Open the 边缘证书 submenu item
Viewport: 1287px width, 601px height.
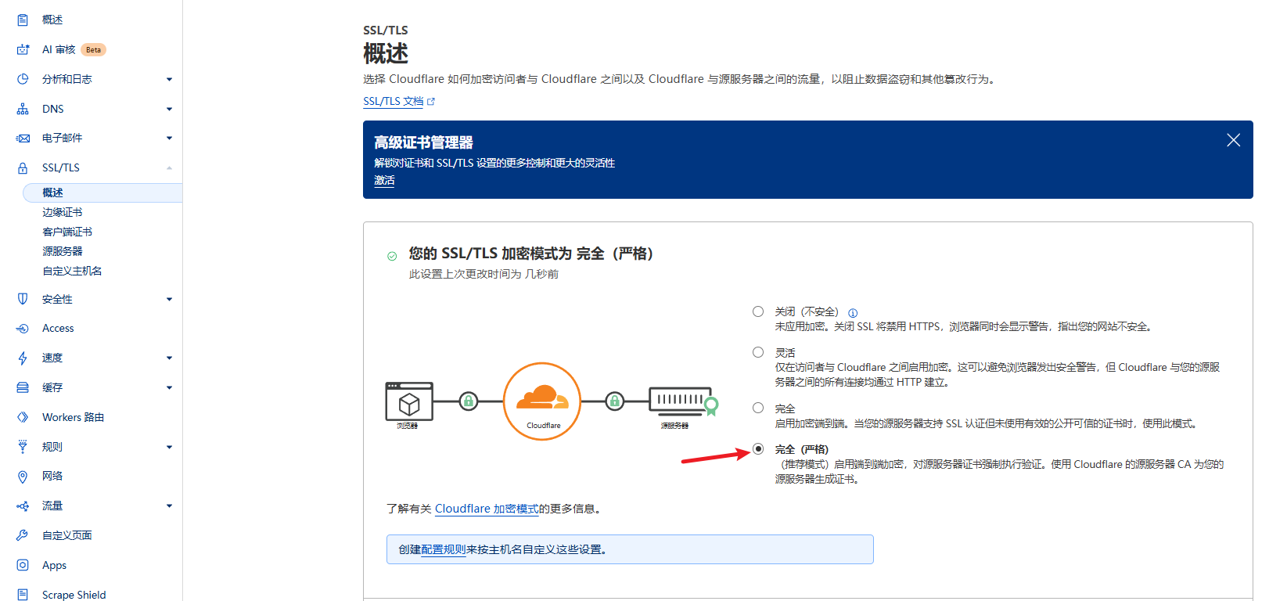pos(63,212)
